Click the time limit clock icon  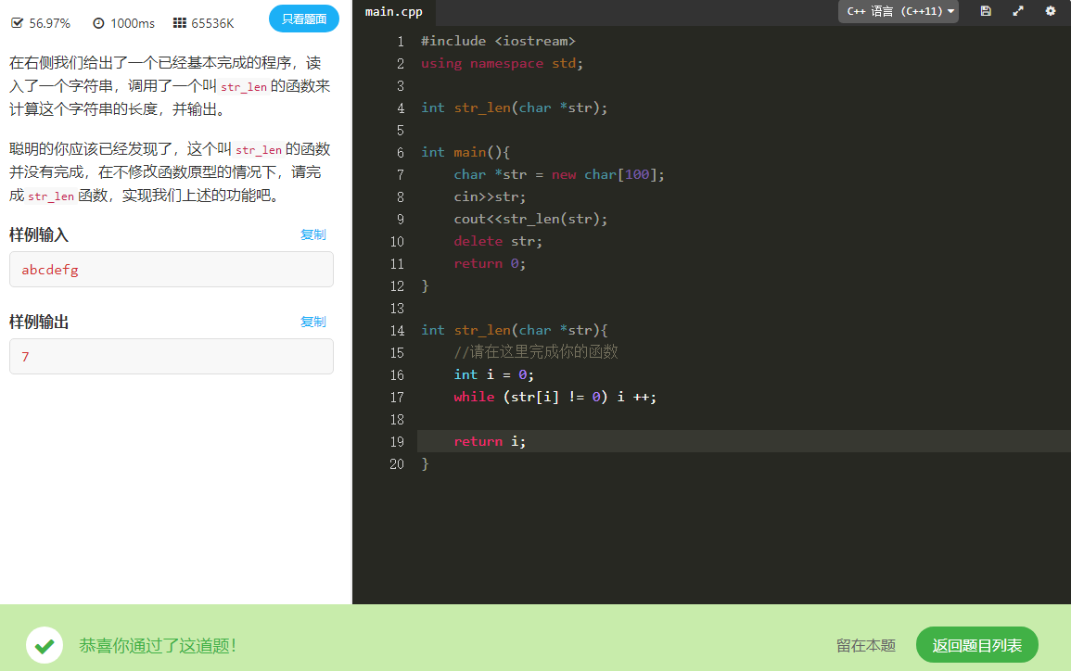(98, 23)
